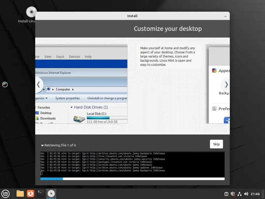Open the sound volume tray icon

coord(246,194)
